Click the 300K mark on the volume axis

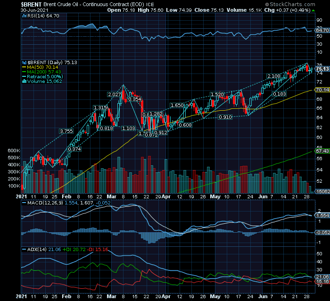(x=14, y=172)
